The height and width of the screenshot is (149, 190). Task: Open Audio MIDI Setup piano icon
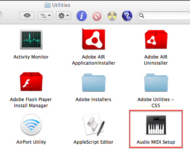pos(156,125)
